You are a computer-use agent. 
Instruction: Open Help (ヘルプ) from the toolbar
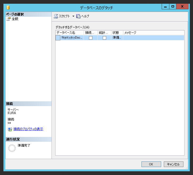(83, 16)
